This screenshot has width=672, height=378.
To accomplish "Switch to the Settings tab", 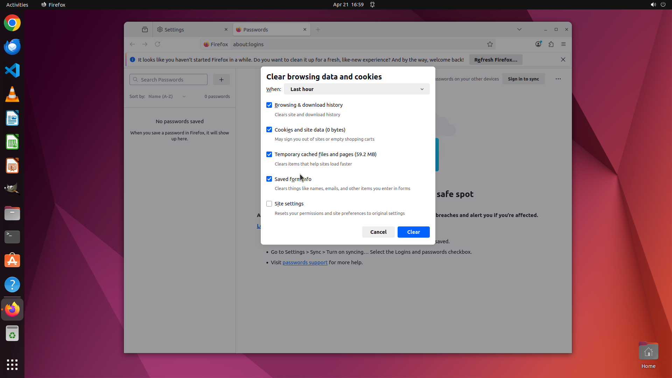I will [189, 30].
